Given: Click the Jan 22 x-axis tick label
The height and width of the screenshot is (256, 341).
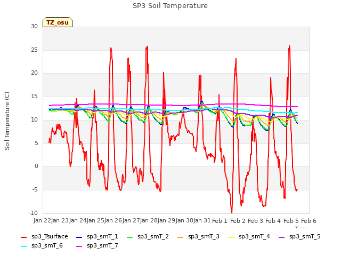Looking at the screenshot, I should point(42,221).
